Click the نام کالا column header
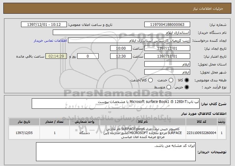Screen dimensions: 235x166 point(143,122)
